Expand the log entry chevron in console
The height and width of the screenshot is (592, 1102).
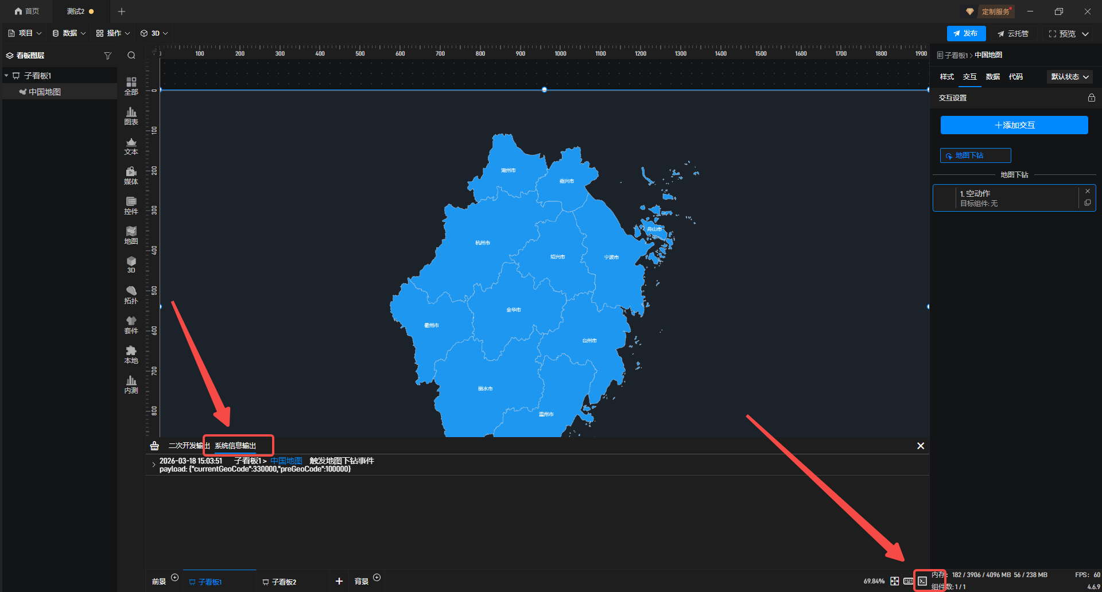point(153,465)
